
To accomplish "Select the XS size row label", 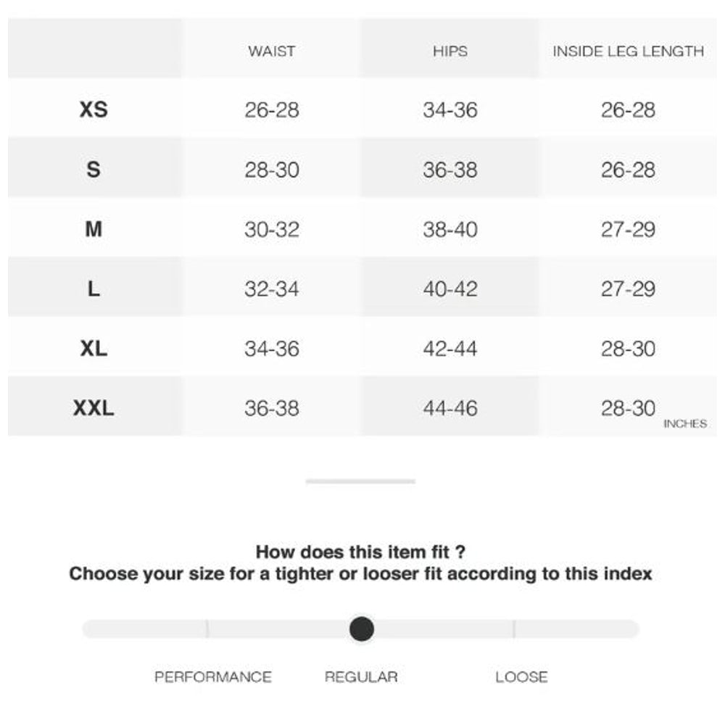I will (94, 110).
